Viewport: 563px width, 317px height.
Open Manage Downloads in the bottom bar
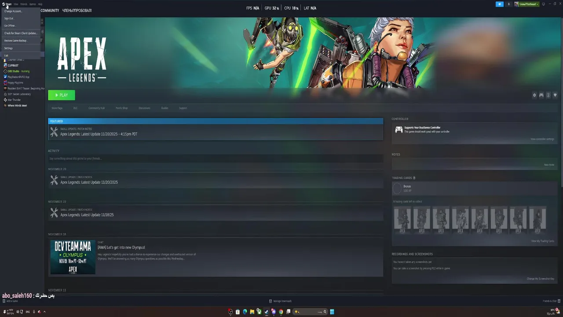coord(281,301)
